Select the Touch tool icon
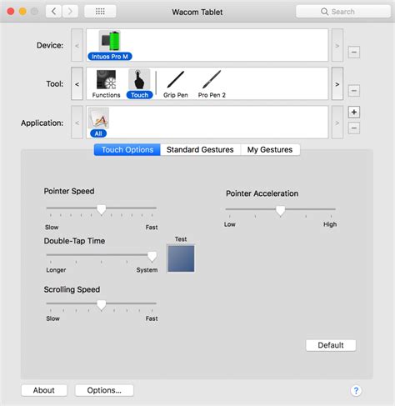 coord(139,80)
